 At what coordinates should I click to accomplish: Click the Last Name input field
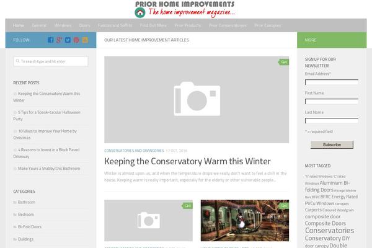332,120
